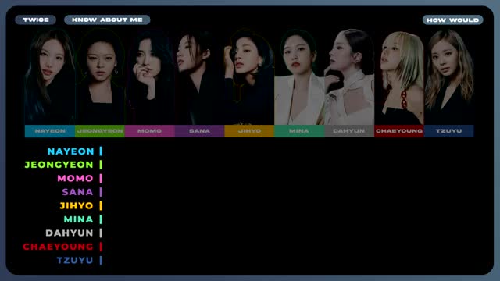Viewport: 500px width, 281px height.
Task: Click the orange JIHYO name banner
Action: [x=249, y=131]
